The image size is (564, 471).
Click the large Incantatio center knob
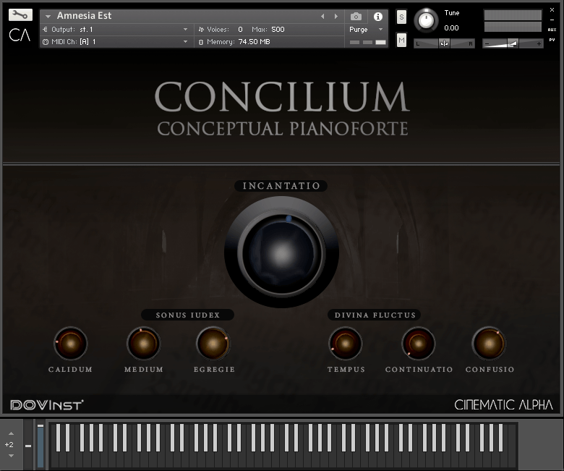[281, 252]
